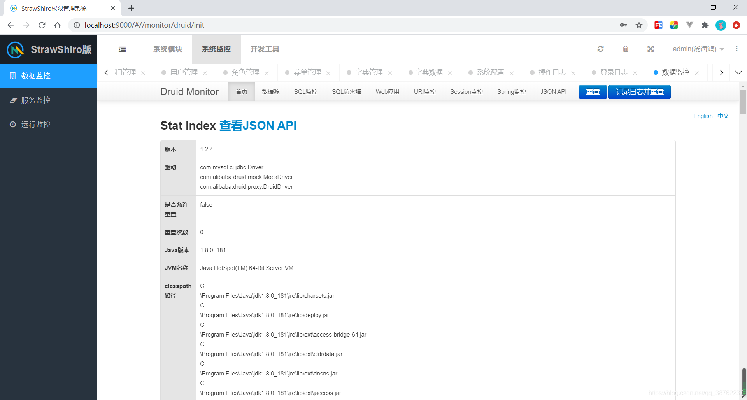Open the browser profile avatar
Viewport: 747px width, 400px height.
[x=721, y=25]
